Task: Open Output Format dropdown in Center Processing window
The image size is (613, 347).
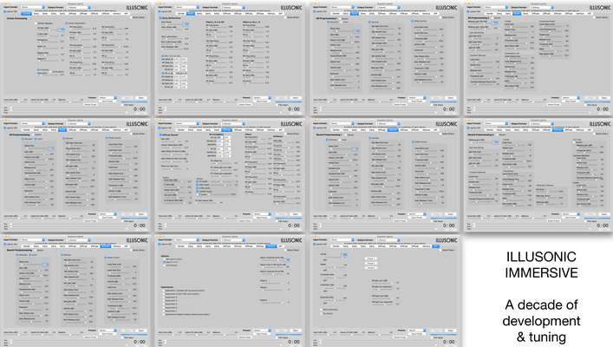Action: pyautogui.click(x=79, y=7)
